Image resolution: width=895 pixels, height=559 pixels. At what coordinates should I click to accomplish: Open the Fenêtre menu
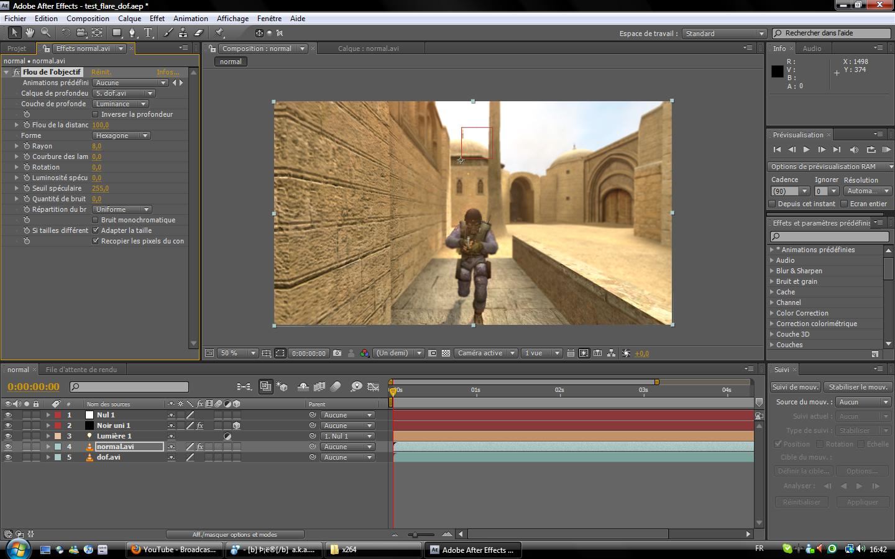(x=269, y=19)
